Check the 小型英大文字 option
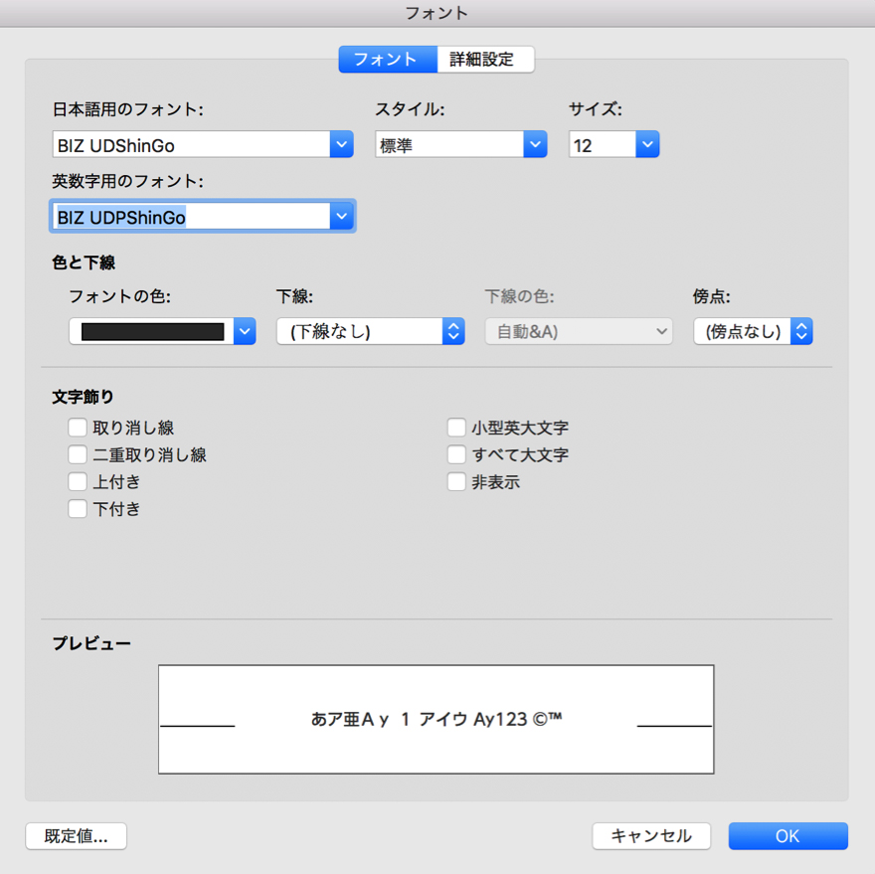 tap(456, 428)
